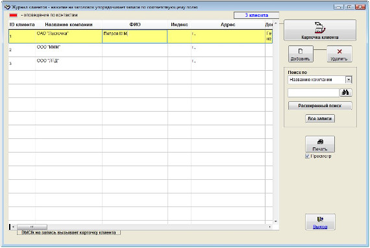Open the Карточка клиента button

tap(320, 31)
